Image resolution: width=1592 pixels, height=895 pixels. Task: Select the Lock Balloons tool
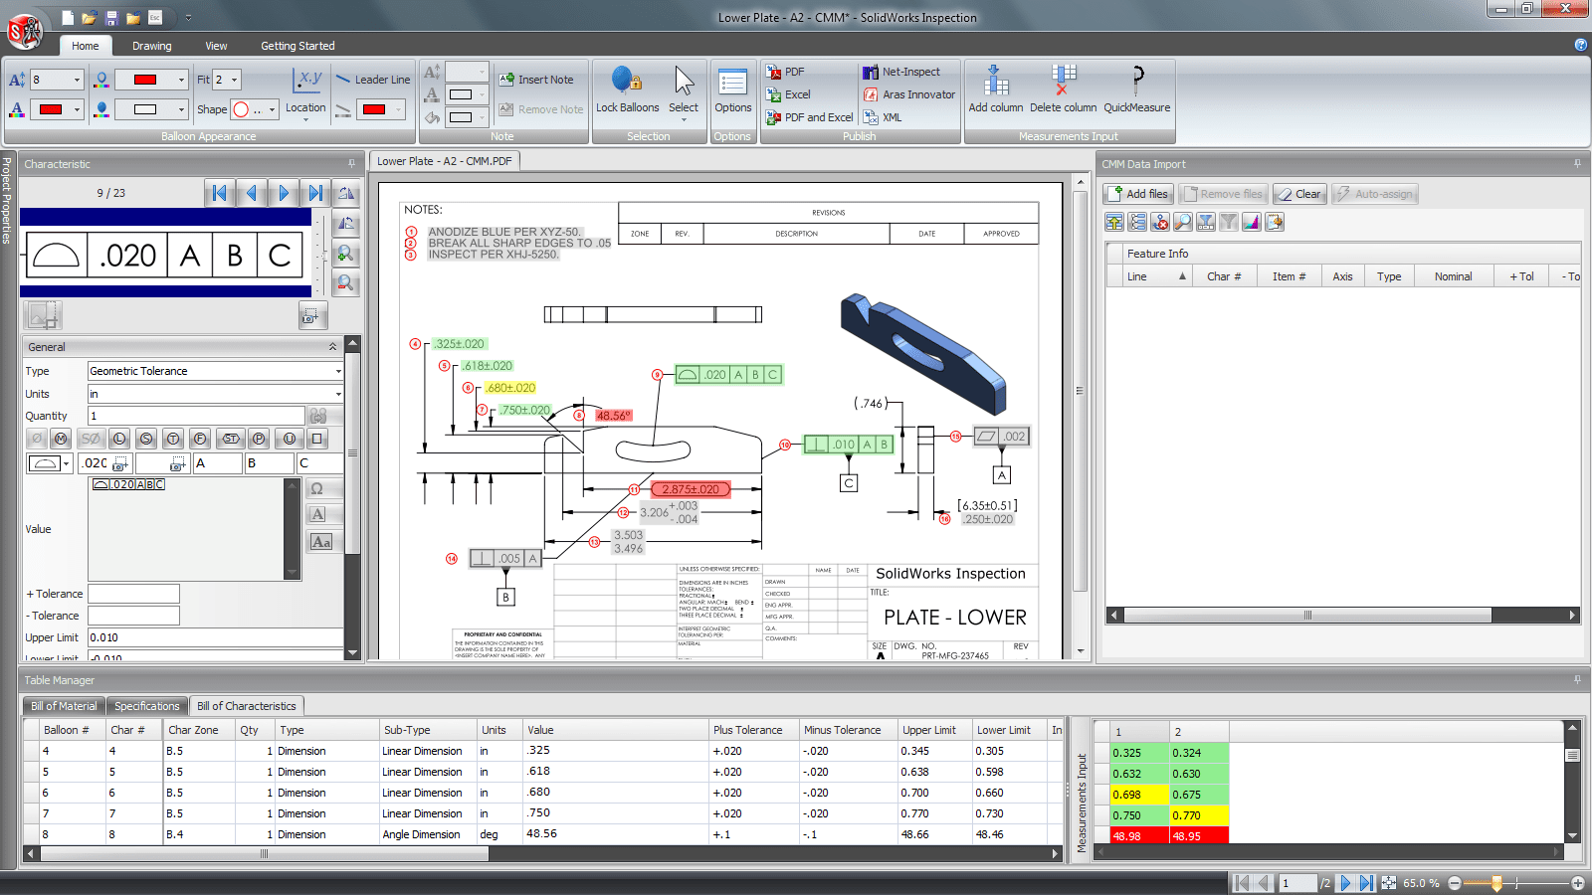tap(627, 94)
